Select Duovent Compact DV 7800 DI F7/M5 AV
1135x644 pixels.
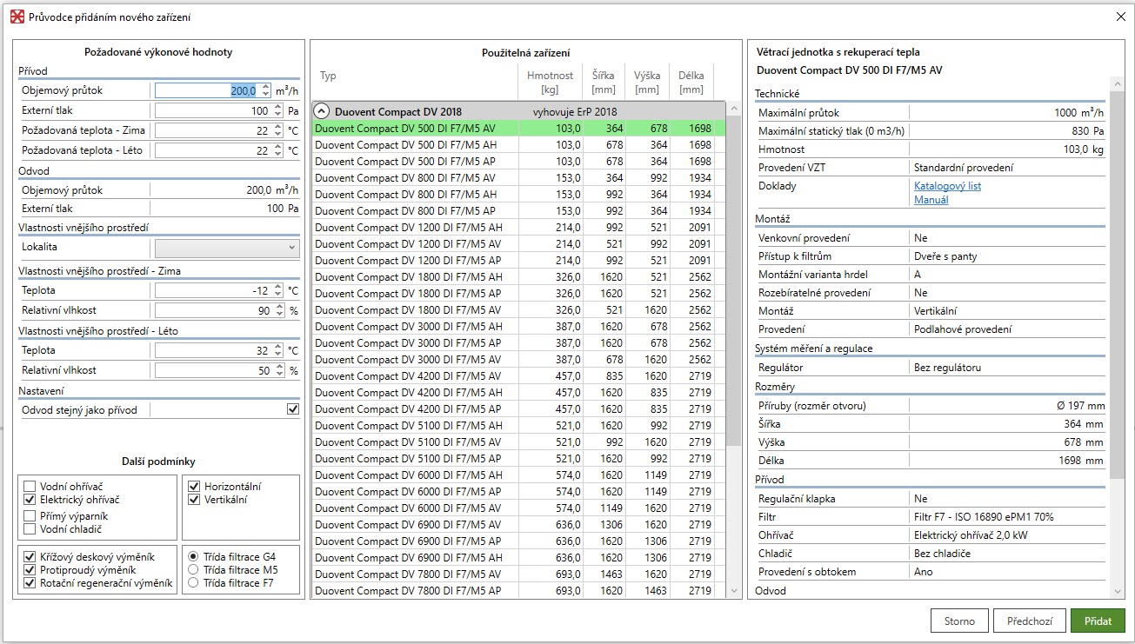(x=518, y=574)
